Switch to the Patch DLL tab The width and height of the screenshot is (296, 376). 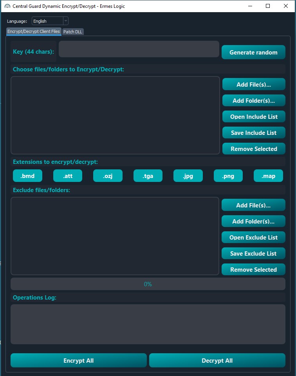coord(73,32)
